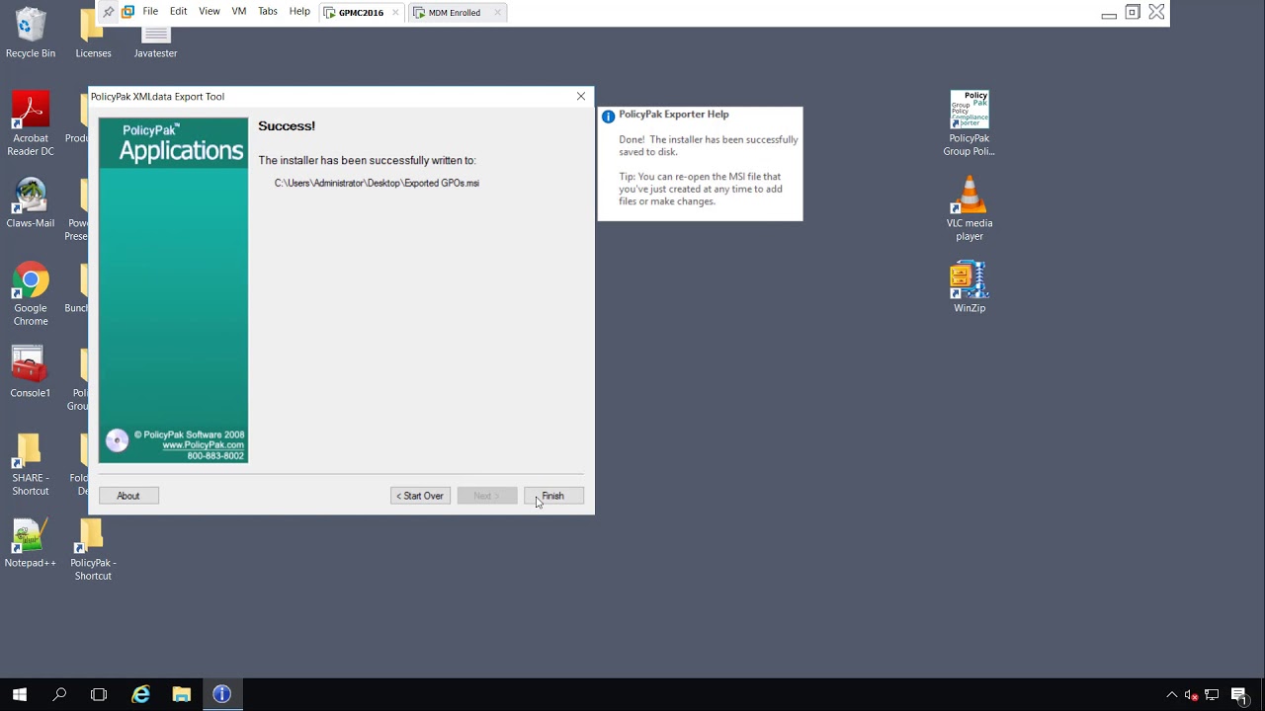This screenshot has height=711, width=1265.
Task: Close the PolicyPak XMLdata Export Tool dialog
Action: pos(581,96)
